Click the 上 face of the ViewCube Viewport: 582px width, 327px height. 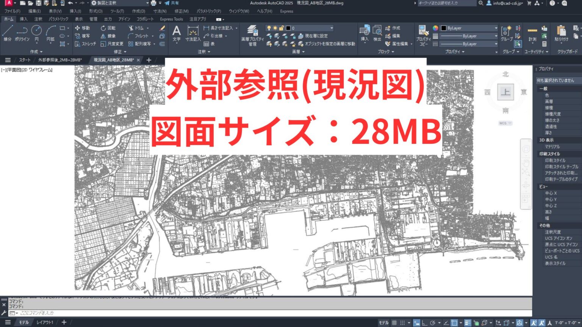505,92
